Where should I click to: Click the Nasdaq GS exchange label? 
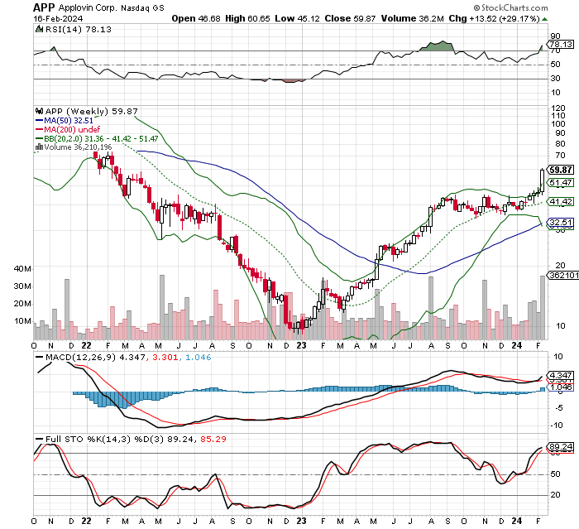point(142,7)
